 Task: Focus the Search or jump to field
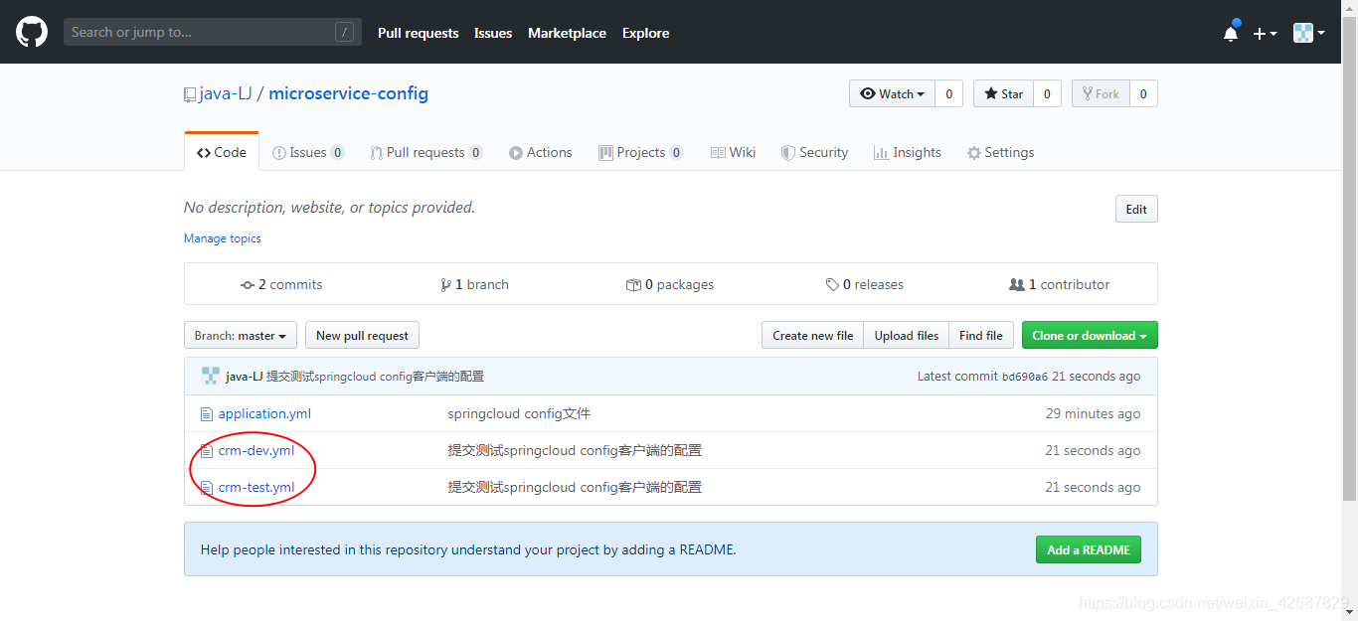pyautogui.click(x=212, y=32)
